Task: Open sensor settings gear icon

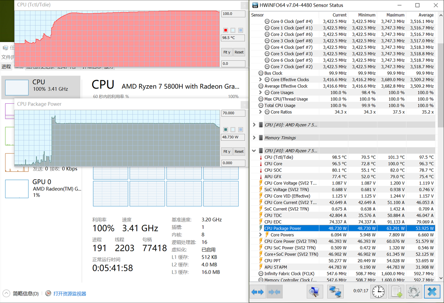Action: tap(413, 292)
